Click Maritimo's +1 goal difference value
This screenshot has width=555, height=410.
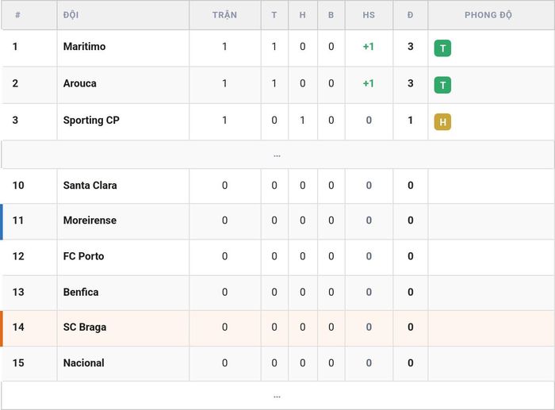pyautogui.click(x=369, y=46)
